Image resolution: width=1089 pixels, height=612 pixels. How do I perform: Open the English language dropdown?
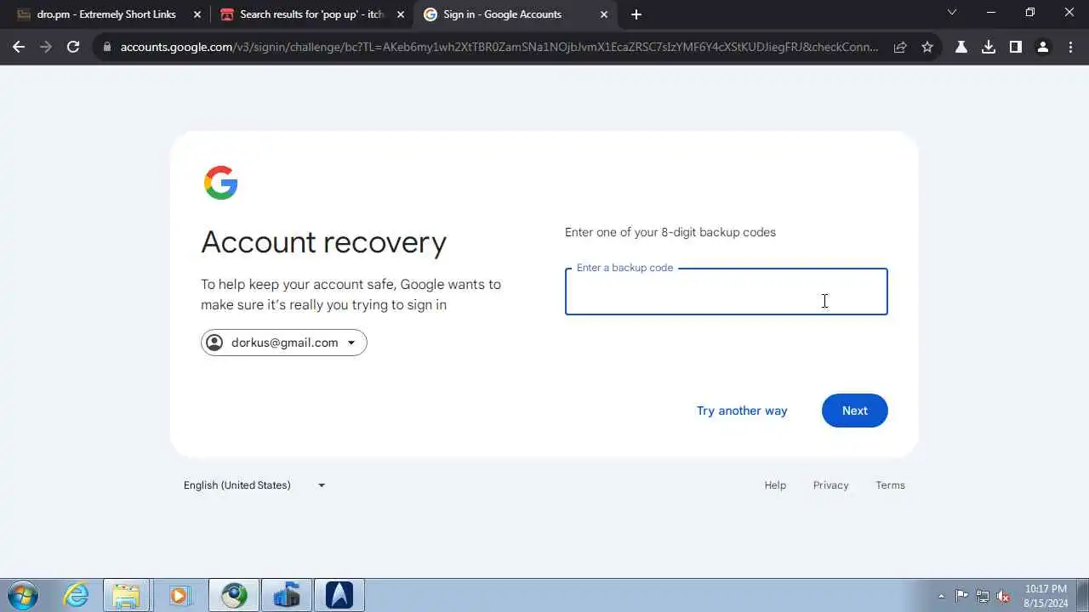pyautogui.click(x=254, y=485)
